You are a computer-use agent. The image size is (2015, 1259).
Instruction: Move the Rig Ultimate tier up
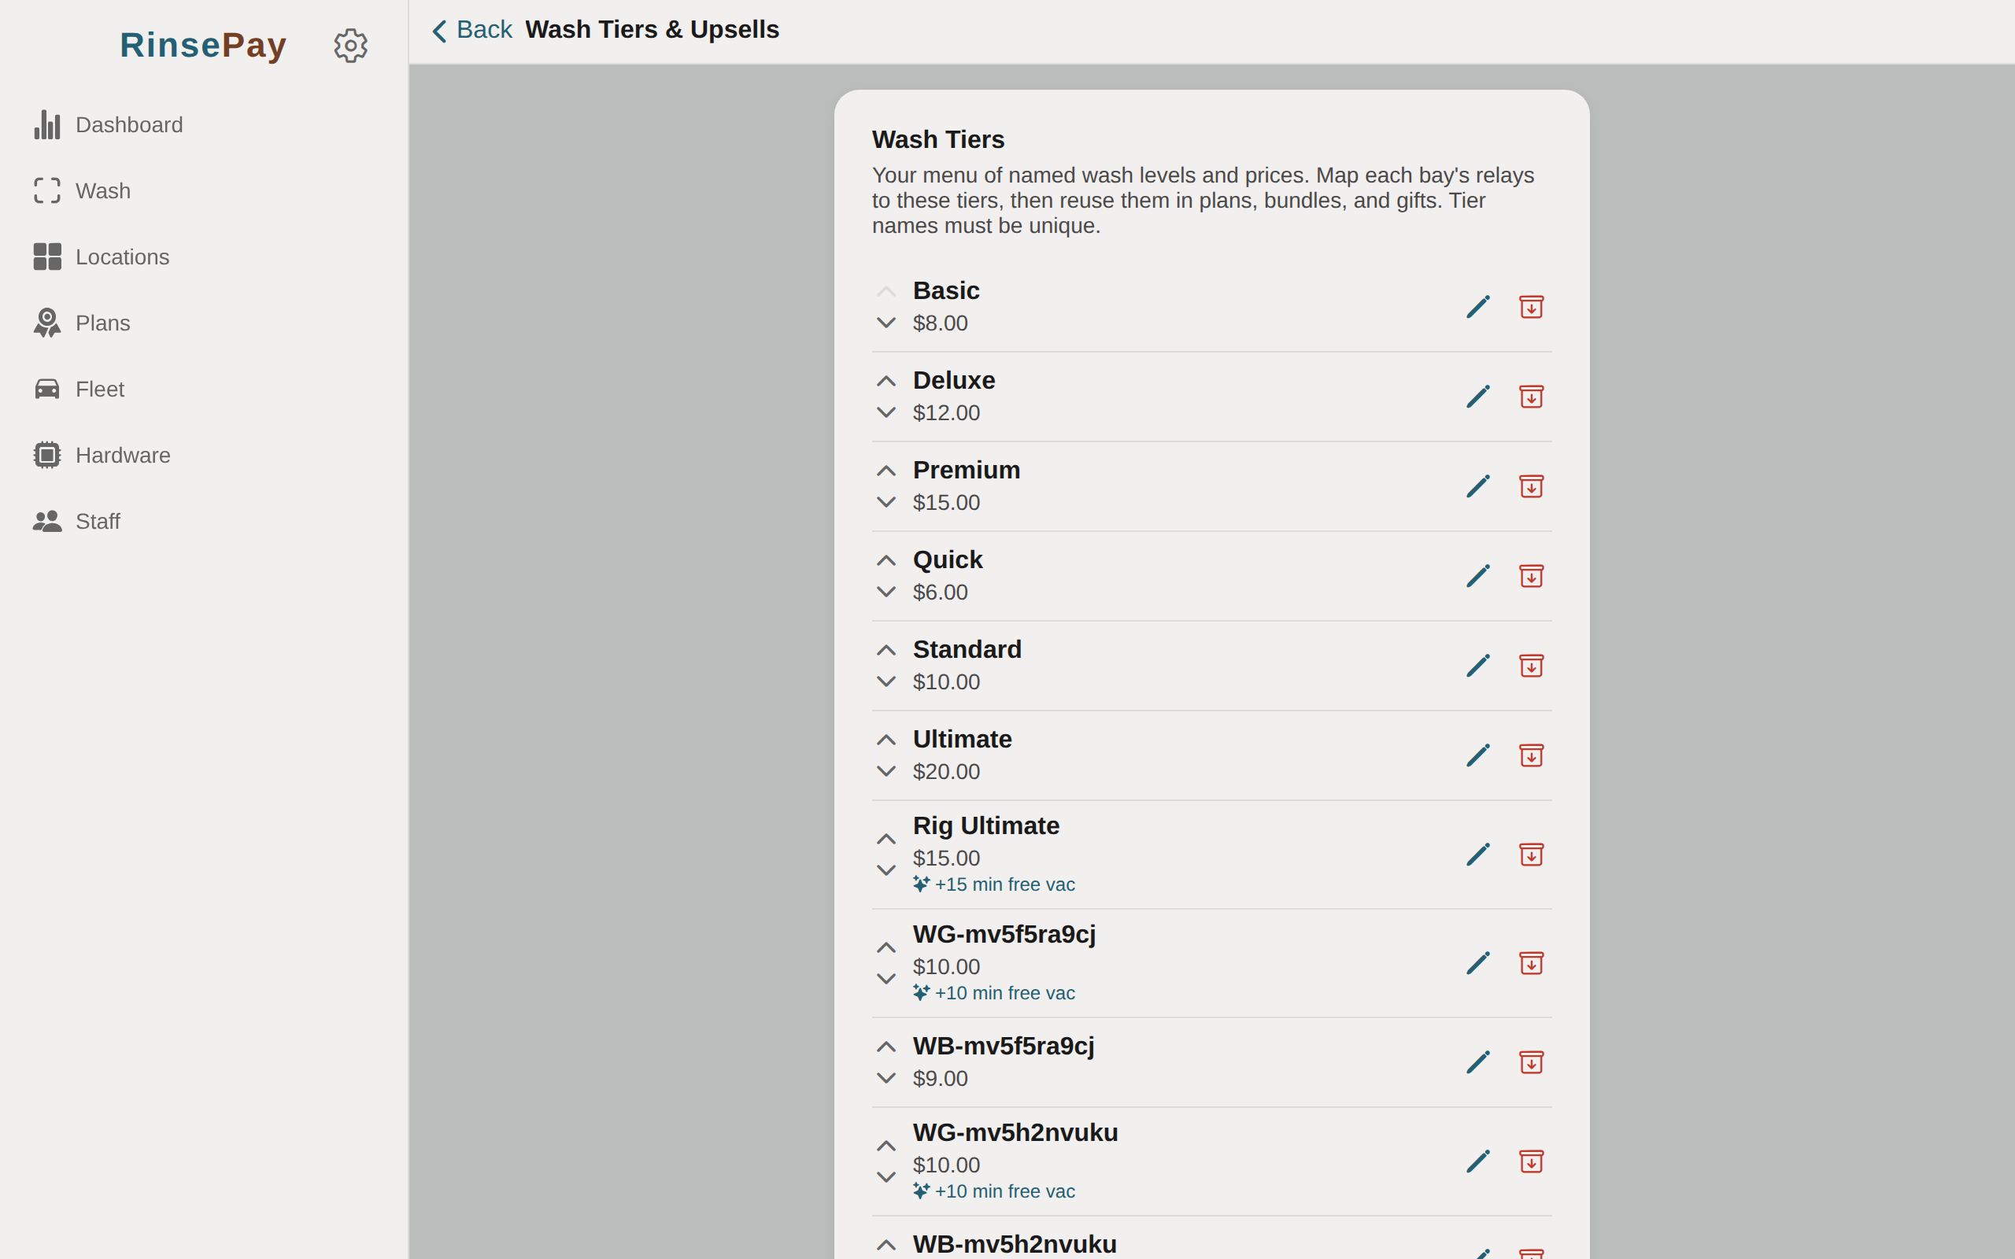click(x=886, y=840)
